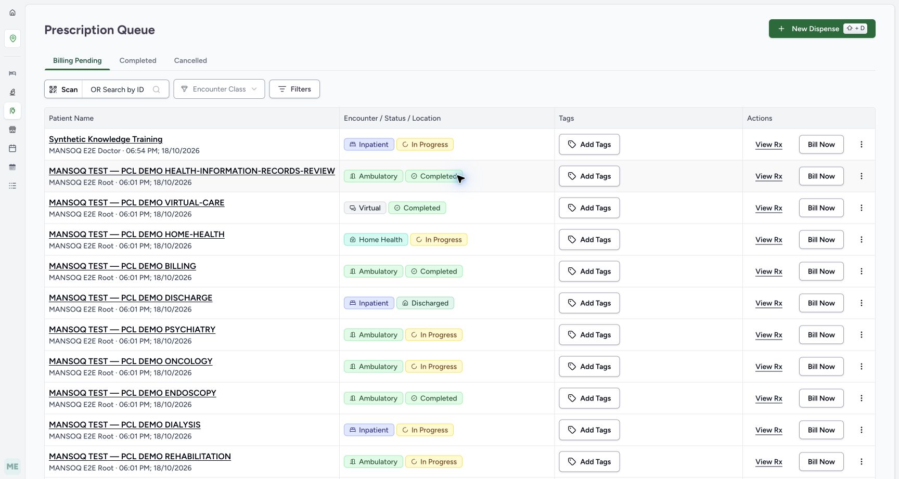The height and width of the screenshot is (479, 899).
Task: View Rx for PCL DEMO ENDOSCOPY
Action: (x=768, y=398)
